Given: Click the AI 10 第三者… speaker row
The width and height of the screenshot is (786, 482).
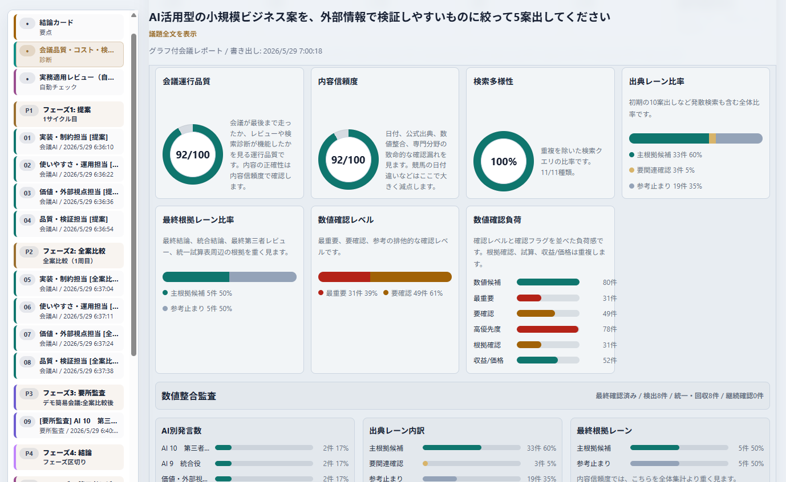Looking at the screenshot, I should point(255,448).
